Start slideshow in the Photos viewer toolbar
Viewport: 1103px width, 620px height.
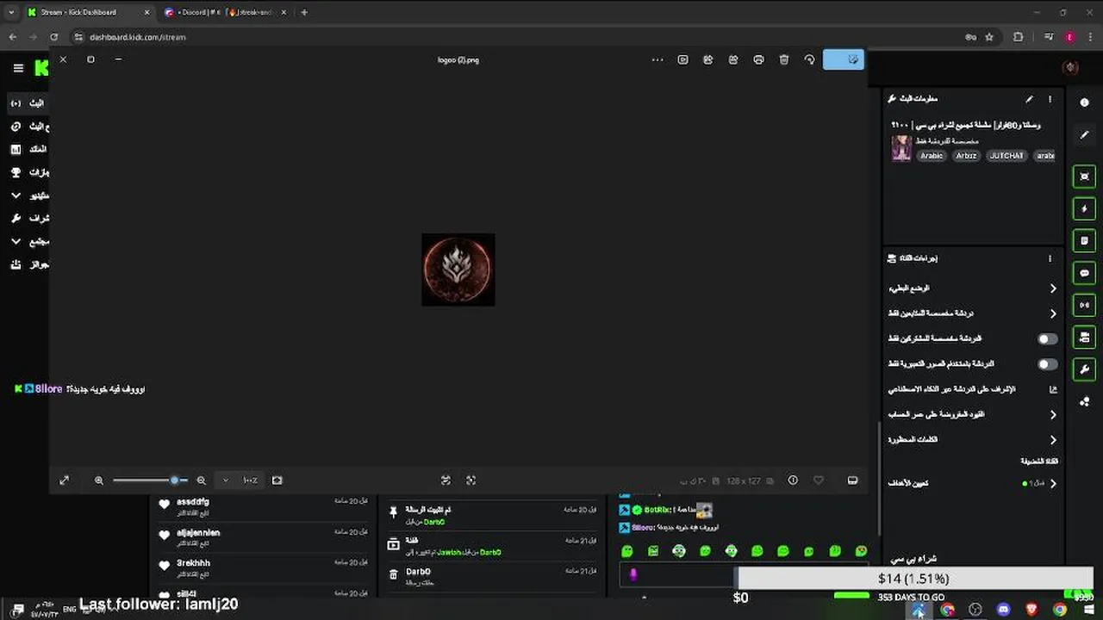pos(682,59)
